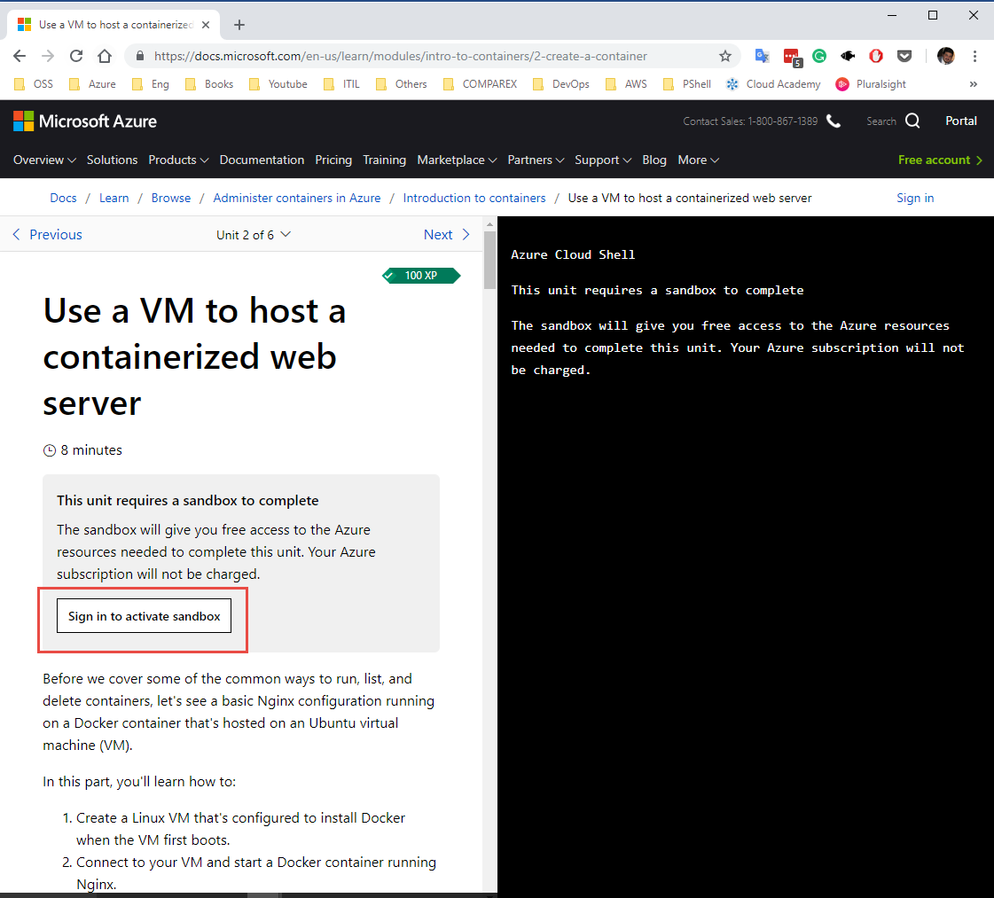Image resolution: width=994 pixels, height=898 pixels.
Task: Open the Portal link in the header
Action: click(961, 121)
